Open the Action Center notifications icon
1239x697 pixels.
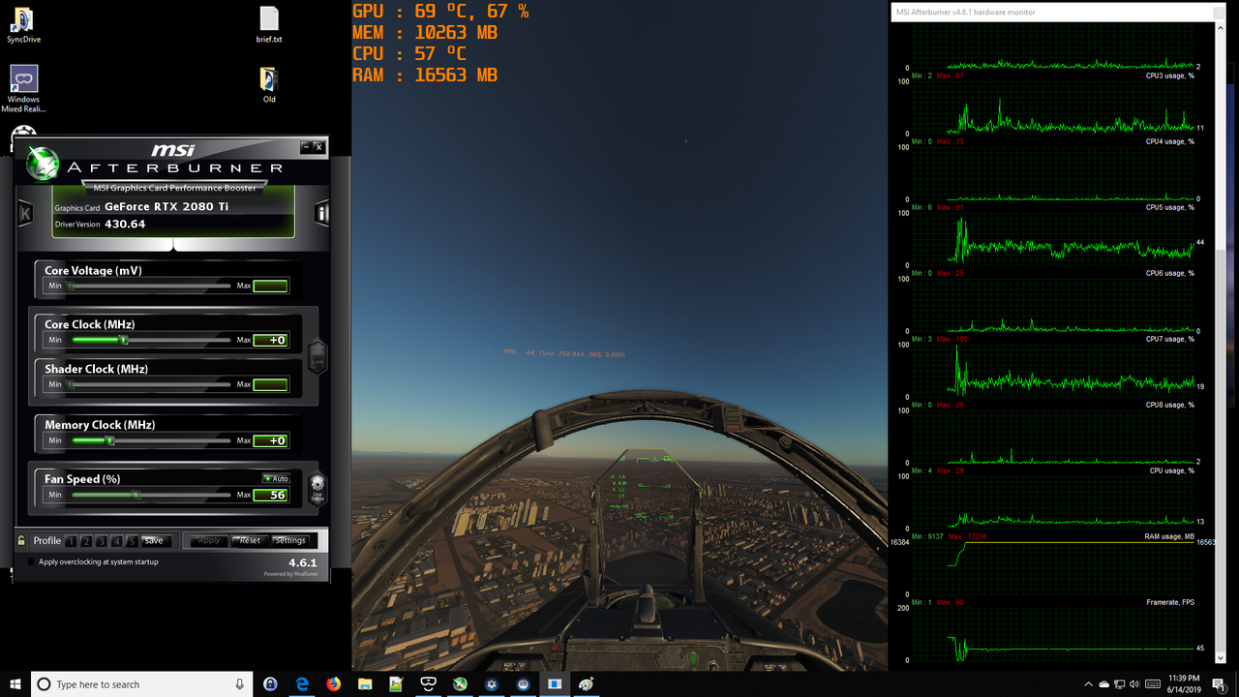pos(1219,684)
